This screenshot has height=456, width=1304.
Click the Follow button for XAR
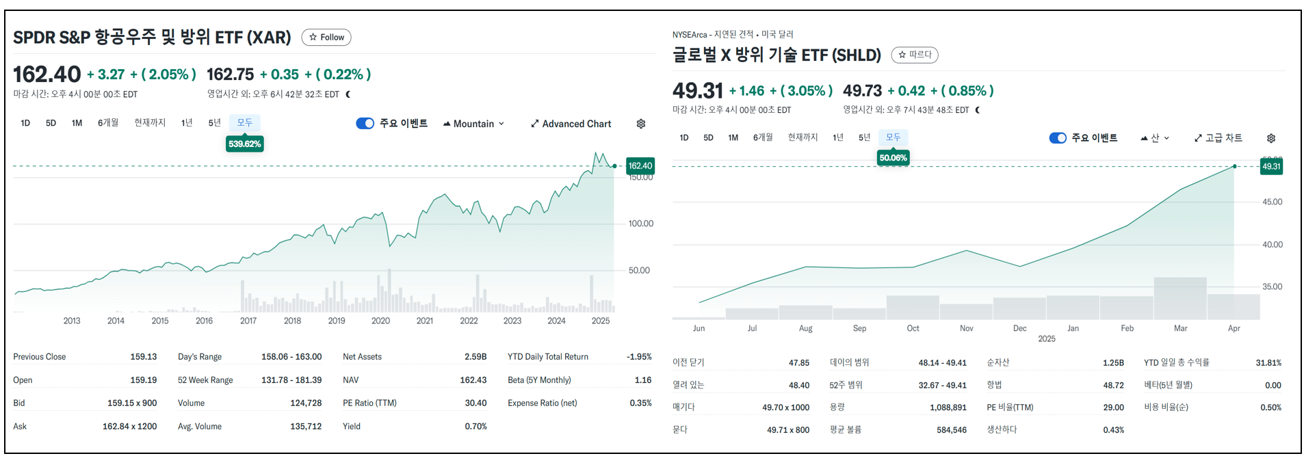(x=326, y=38)
